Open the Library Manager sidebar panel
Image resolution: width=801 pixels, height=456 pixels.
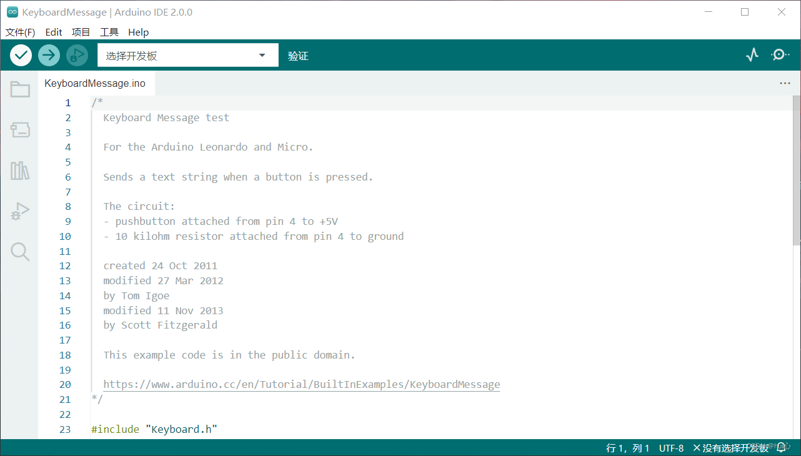tap(20, 171)
